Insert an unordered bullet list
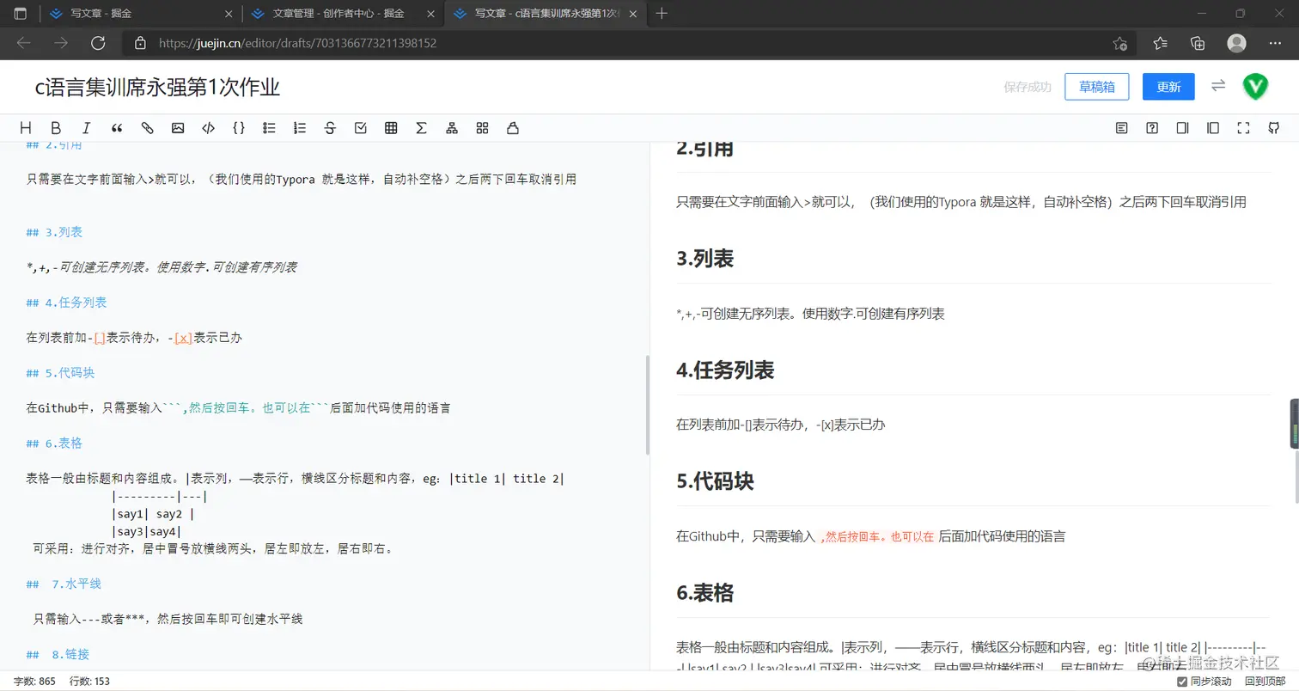The height and width of the screenshot is (691, 1299). pos(269,128)
